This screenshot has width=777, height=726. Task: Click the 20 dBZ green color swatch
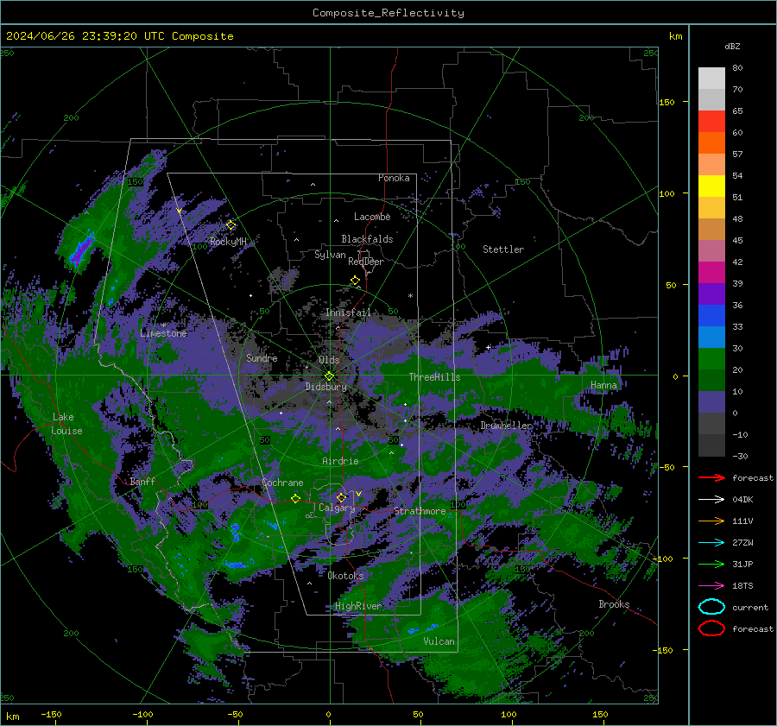coord(711,380)
